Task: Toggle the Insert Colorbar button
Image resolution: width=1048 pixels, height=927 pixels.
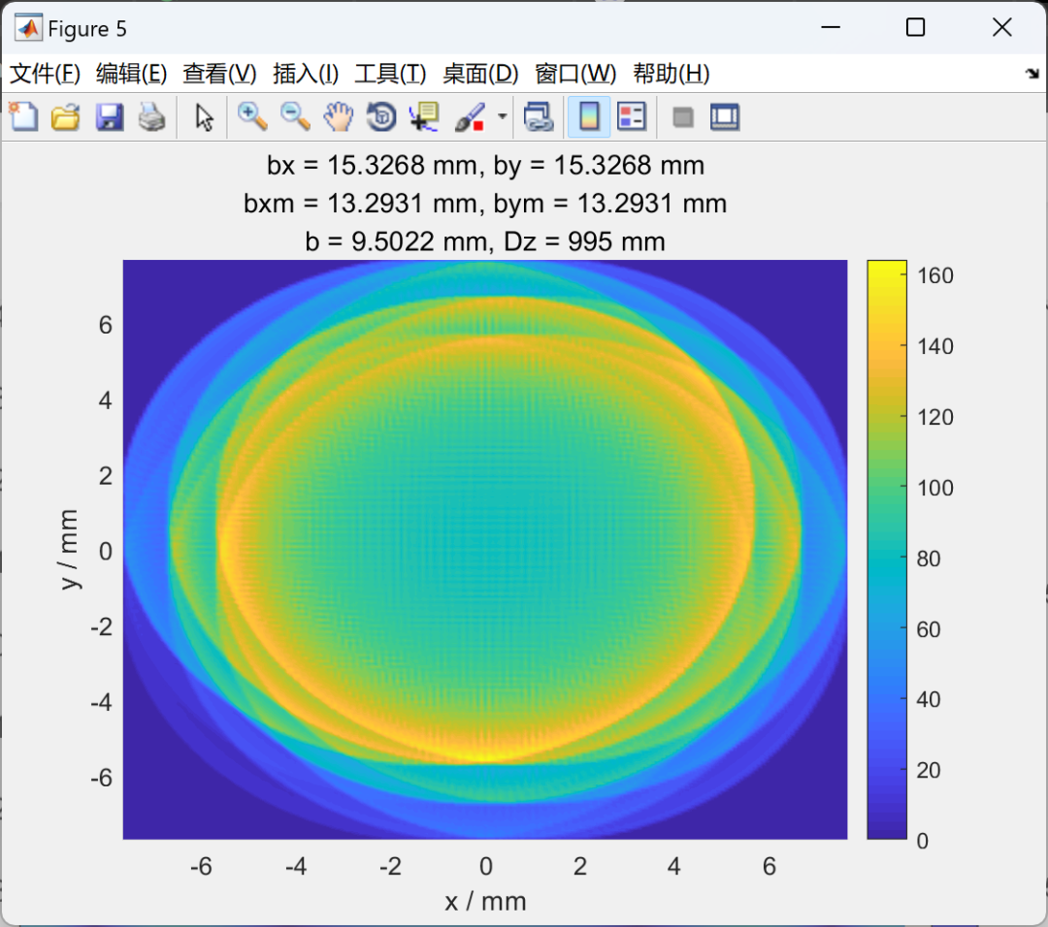Action: point(589,117)
